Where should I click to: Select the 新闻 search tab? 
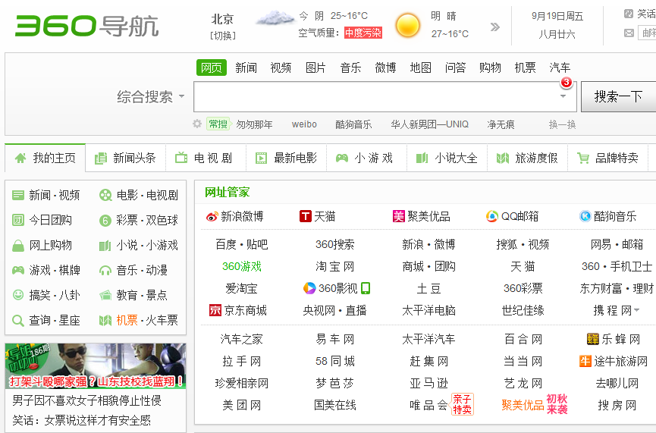[246, 67]
